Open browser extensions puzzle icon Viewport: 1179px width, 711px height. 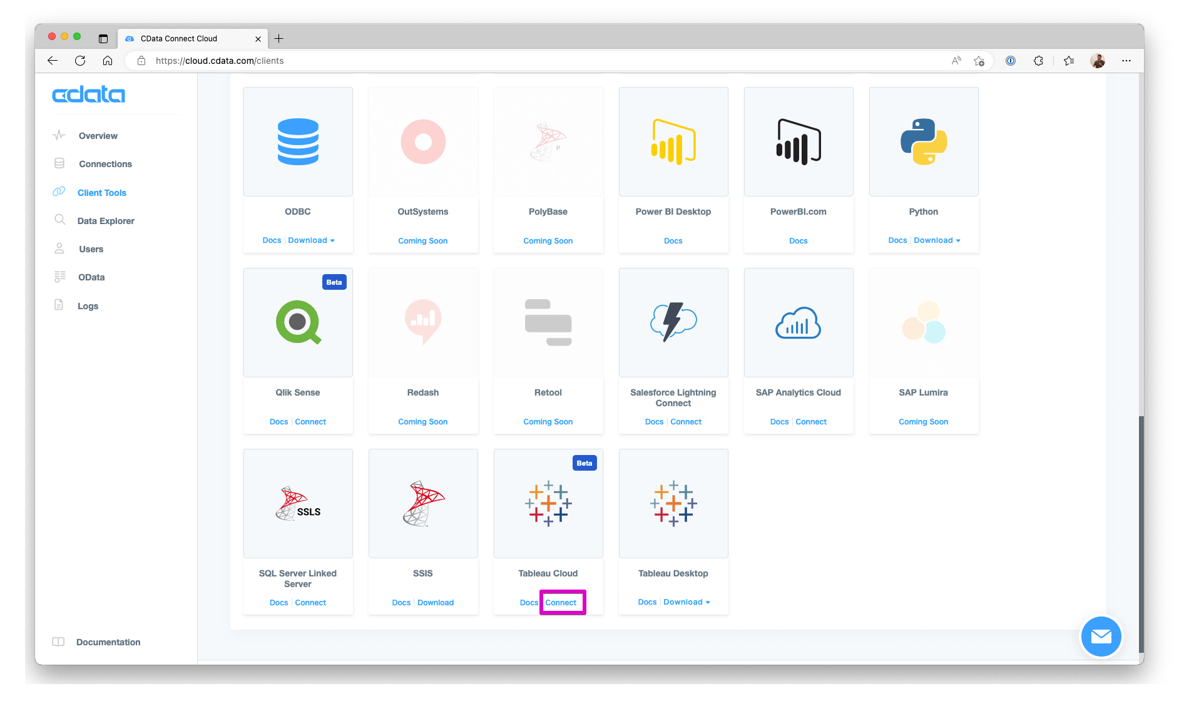tap(1038, 61)
